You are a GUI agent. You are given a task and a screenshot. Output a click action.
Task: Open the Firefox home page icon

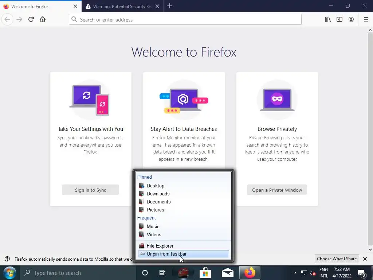[43, 19]
